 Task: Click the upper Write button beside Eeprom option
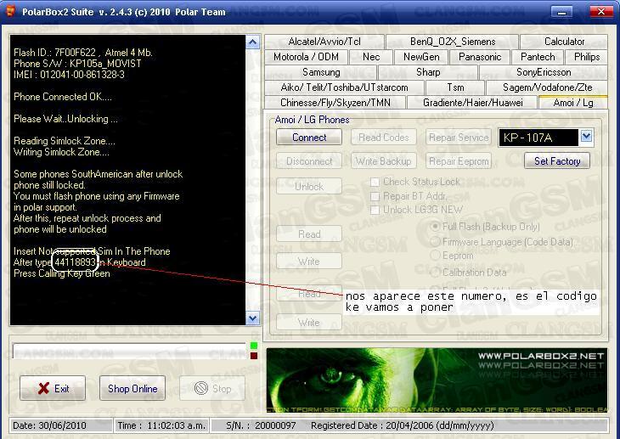pyautogui.click(x=309, y=262)
